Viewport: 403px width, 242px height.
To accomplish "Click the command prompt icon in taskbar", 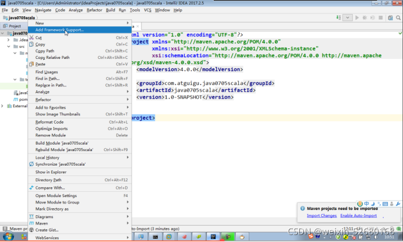I will (x=155, y=237).
